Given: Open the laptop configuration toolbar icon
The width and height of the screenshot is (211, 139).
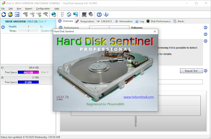Looking at the screenshot, I should [x=84, y=15].
